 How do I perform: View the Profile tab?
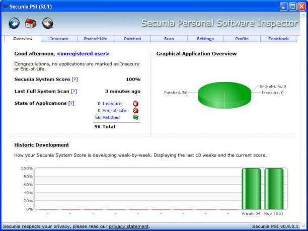pyautogui.click(x=242, y=39)
